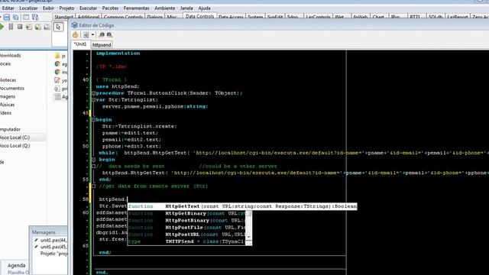Open the Ajuda menu
Viewport: 489px width, 275px height.
(204, 8)
